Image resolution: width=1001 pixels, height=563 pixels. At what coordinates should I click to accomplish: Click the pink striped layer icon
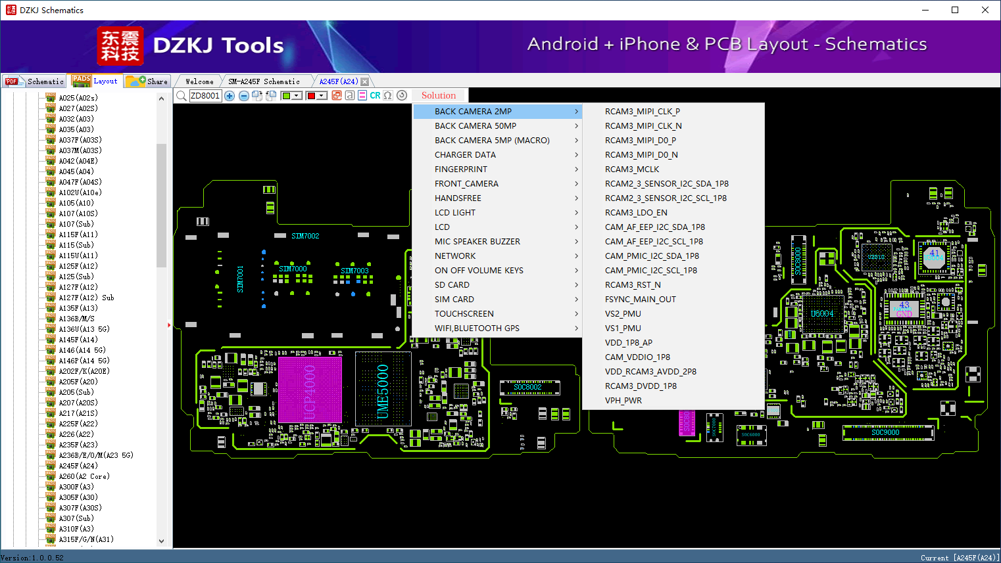tap(362, 96)
